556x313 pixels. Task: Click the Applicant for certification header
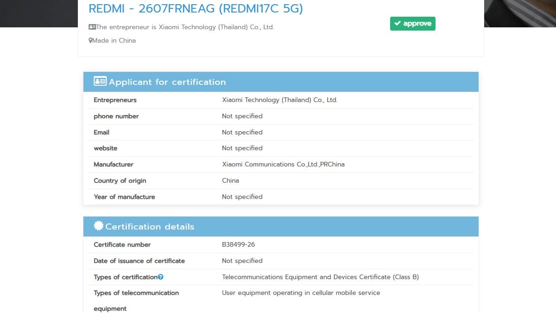click(281, 82)
